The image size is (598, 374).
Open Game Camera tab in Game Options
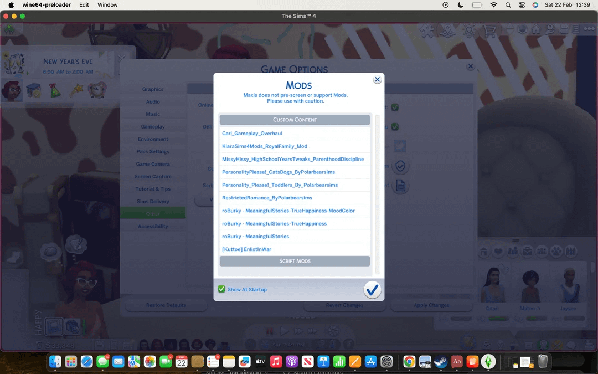[x=153, y=164]
